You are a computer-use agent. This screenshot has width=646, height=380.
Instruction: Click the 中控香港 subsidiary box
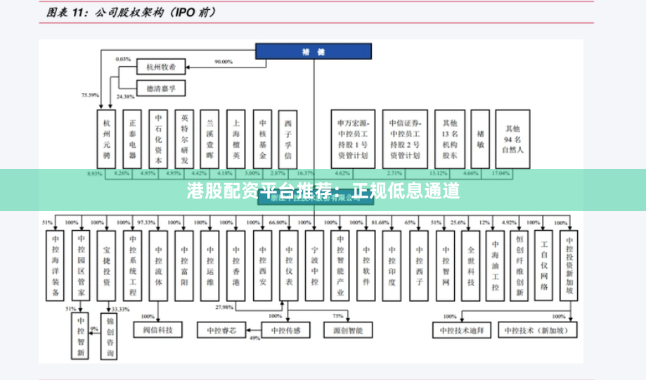[x=236, y=265]
